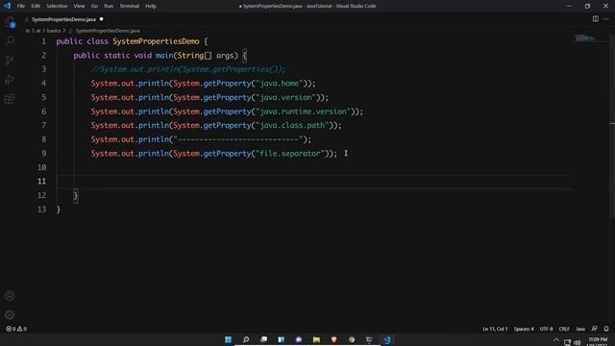Screen dimensions: 615x346
Task: Open the Run and Debug view
Action: tap(10, 79)
